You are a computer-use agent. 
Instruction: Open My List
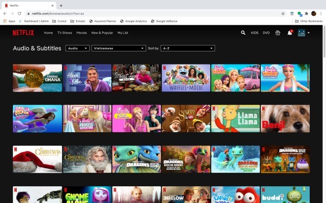pos(123,32)
